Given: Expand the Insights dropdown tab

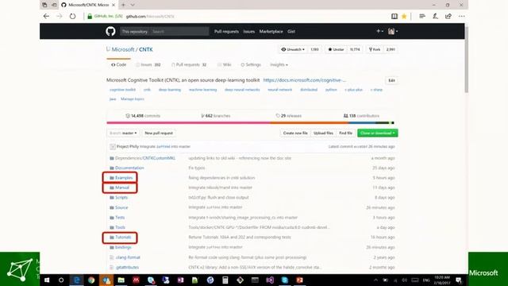Looking at the screenshot, I should (x=279, y=65).
